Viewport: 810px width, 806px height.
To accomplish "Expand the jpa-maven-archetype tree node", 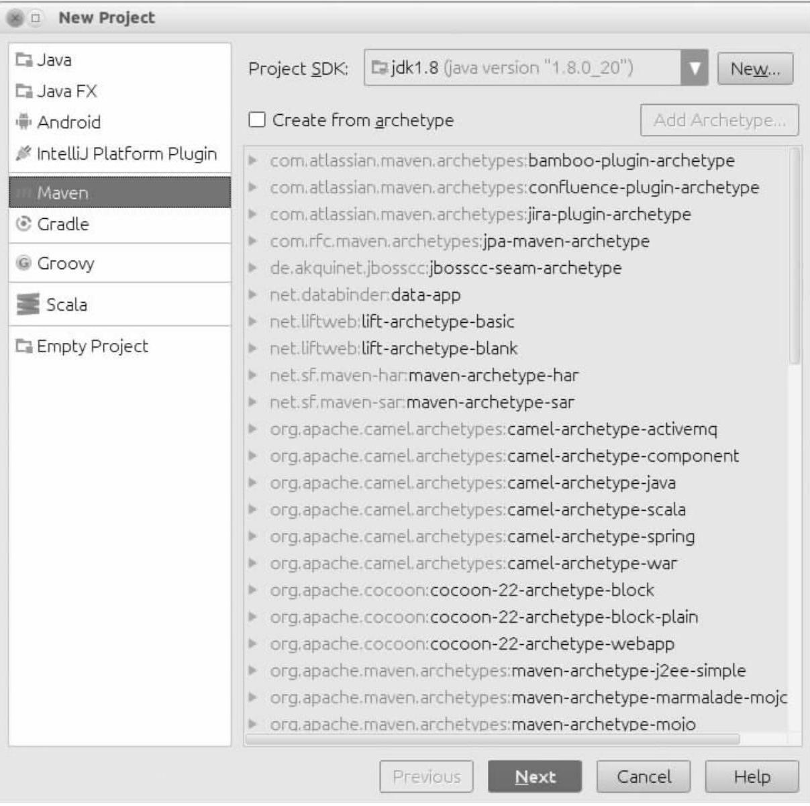I will click(x=253, y=241).
